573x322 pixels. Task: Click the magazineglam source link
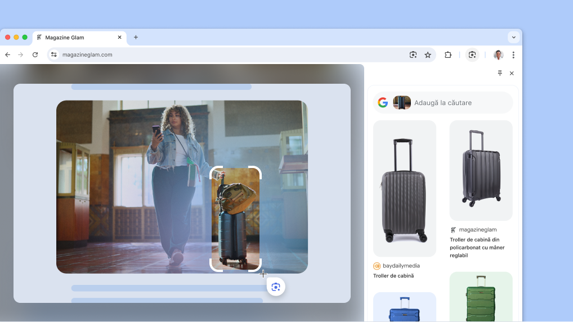(478, 230)
